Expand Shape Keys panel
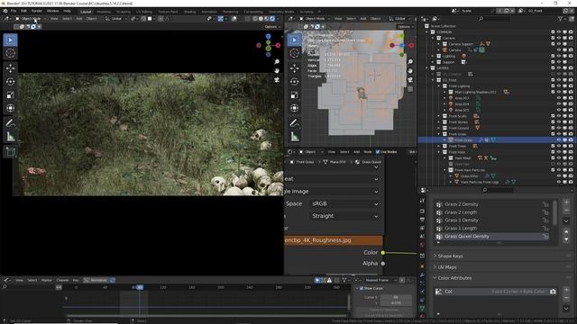The height and width of the screenshot is (324, 577). pos(450,256)
